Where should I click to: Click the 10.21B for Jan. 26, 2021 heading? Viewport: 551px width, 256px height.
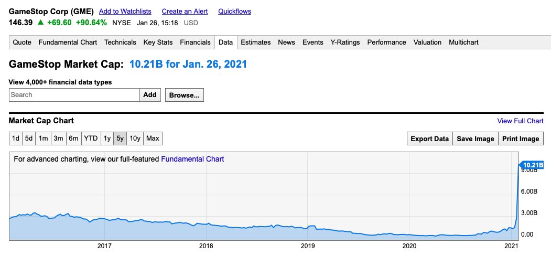(188, 65)
